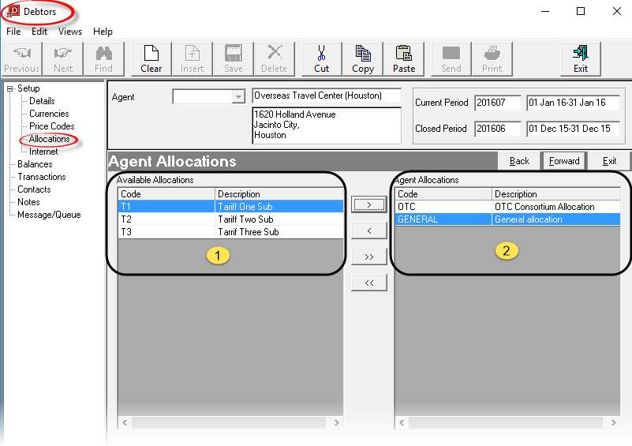Click the Back button
Viewport: 632px width, 446px height.
pyautogui.click(x=519, y=161)
